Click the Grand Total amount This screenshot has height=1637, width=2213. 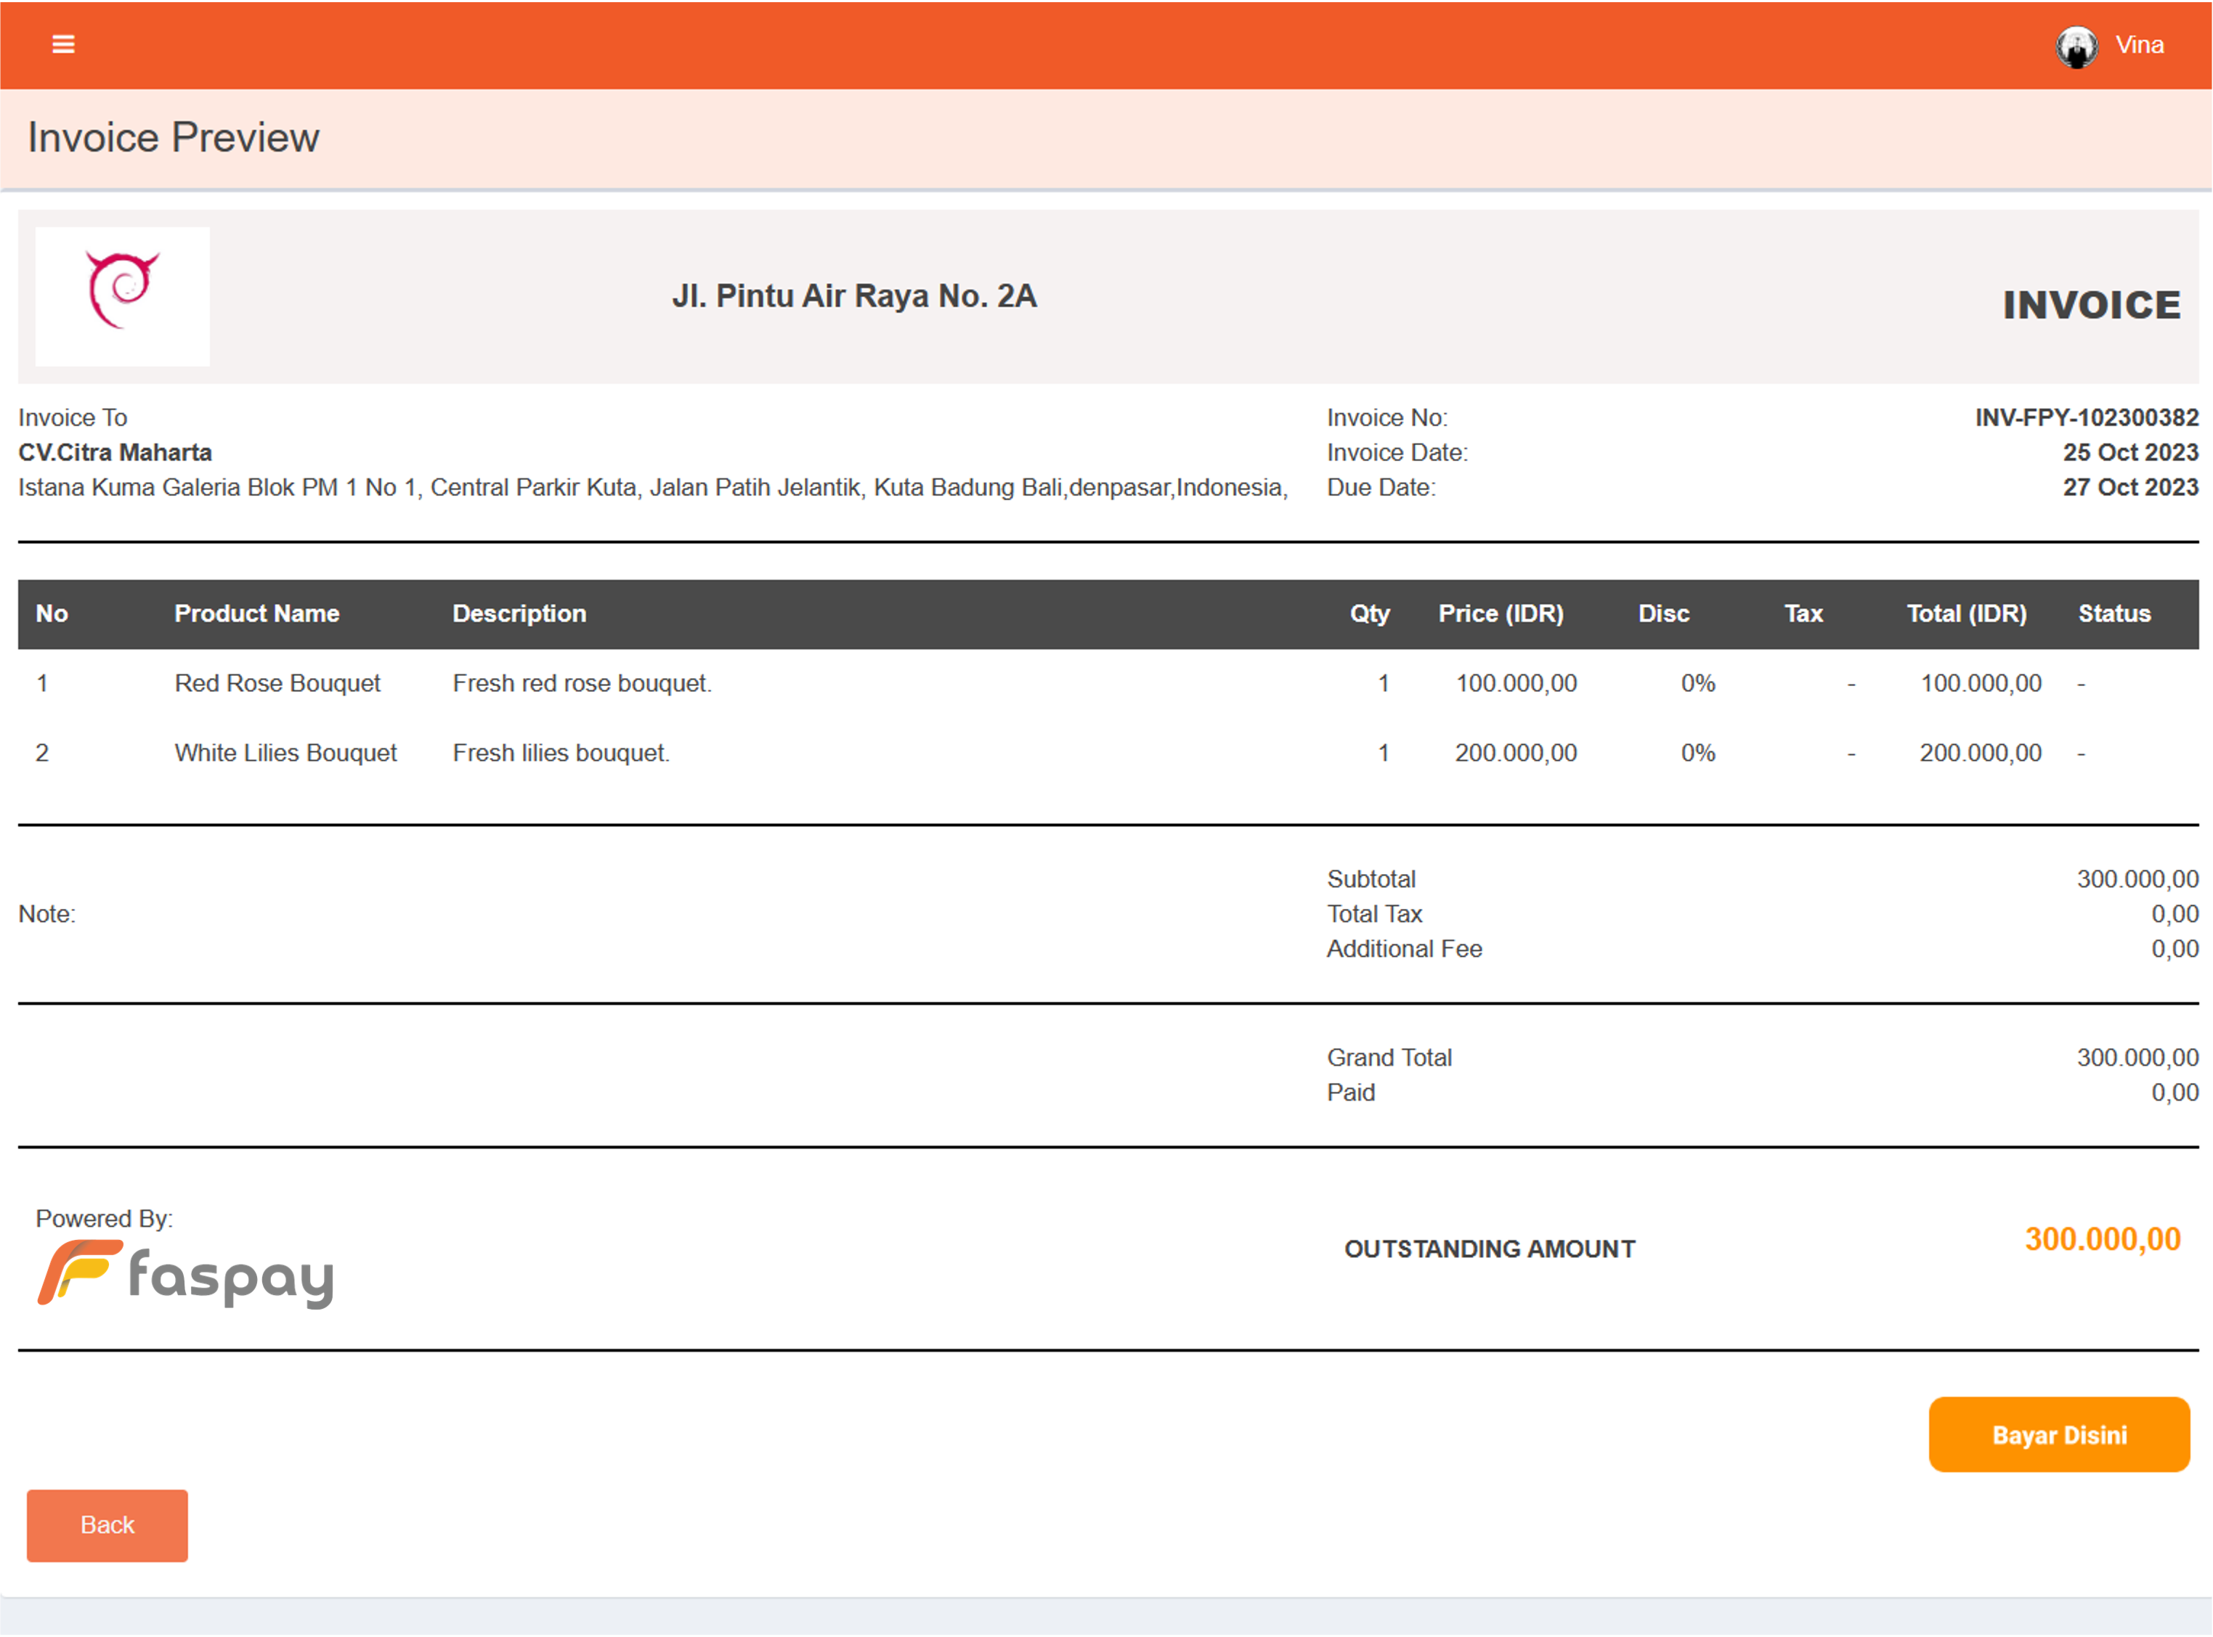coord(2137,1057)
